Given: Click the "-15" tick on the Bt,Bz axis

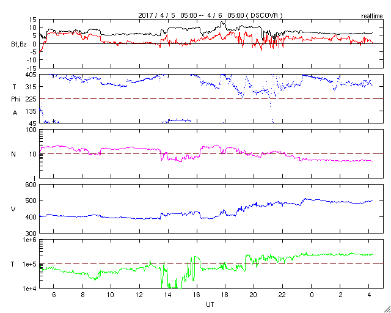Looking at the screenshot, I should click(31, 68).
